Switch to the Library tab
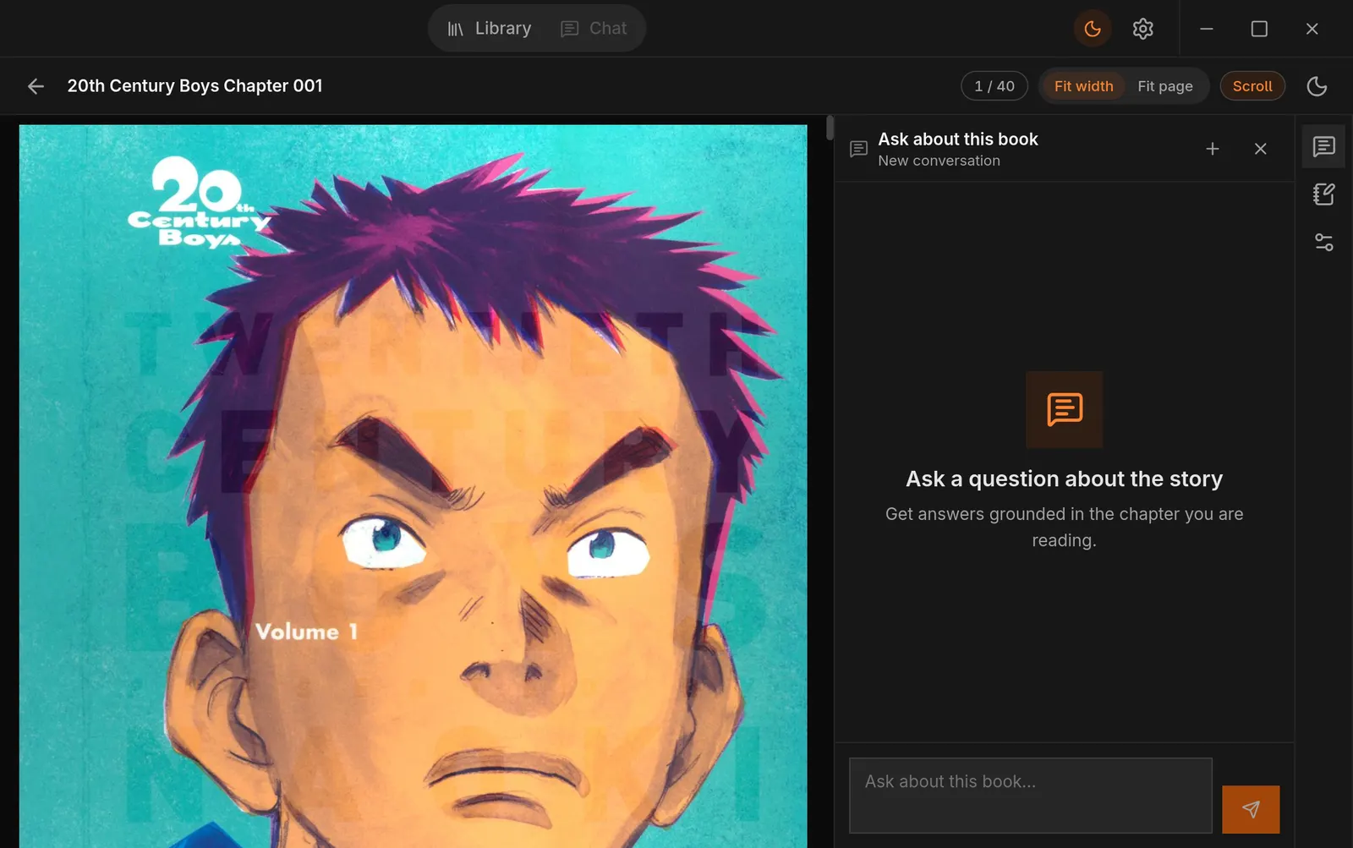The width and height of the screenshot is (1353, 848). (490, 29)
